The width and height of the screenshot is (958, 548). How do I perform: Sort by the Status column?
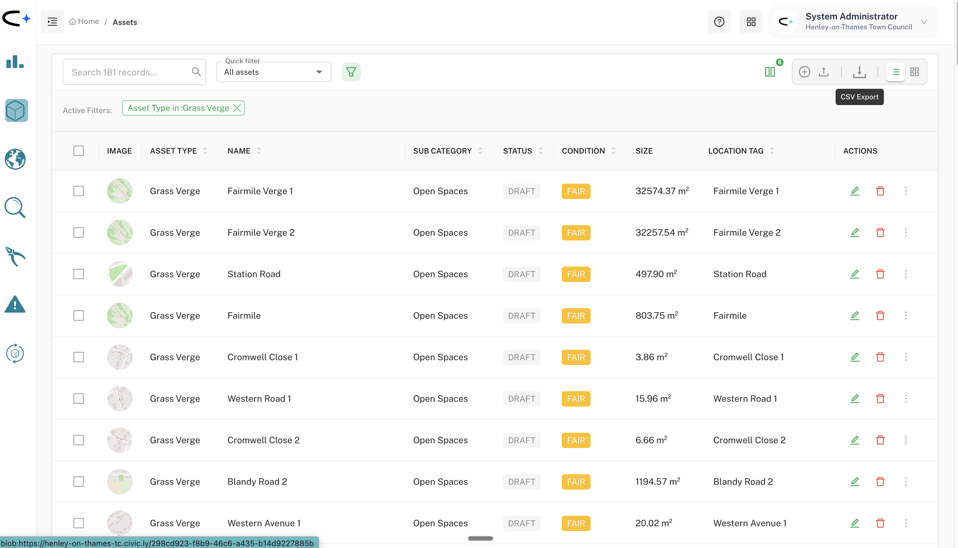coord(540,150)
